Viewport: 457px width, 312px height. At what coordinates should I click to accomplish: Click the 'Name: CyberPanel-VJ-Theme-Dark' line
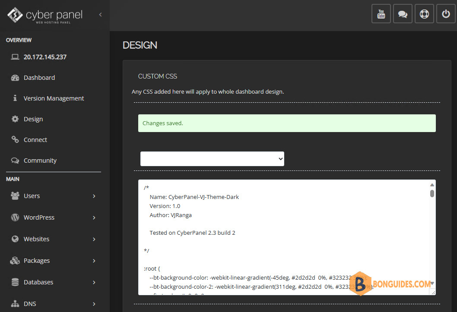(194, 197)
